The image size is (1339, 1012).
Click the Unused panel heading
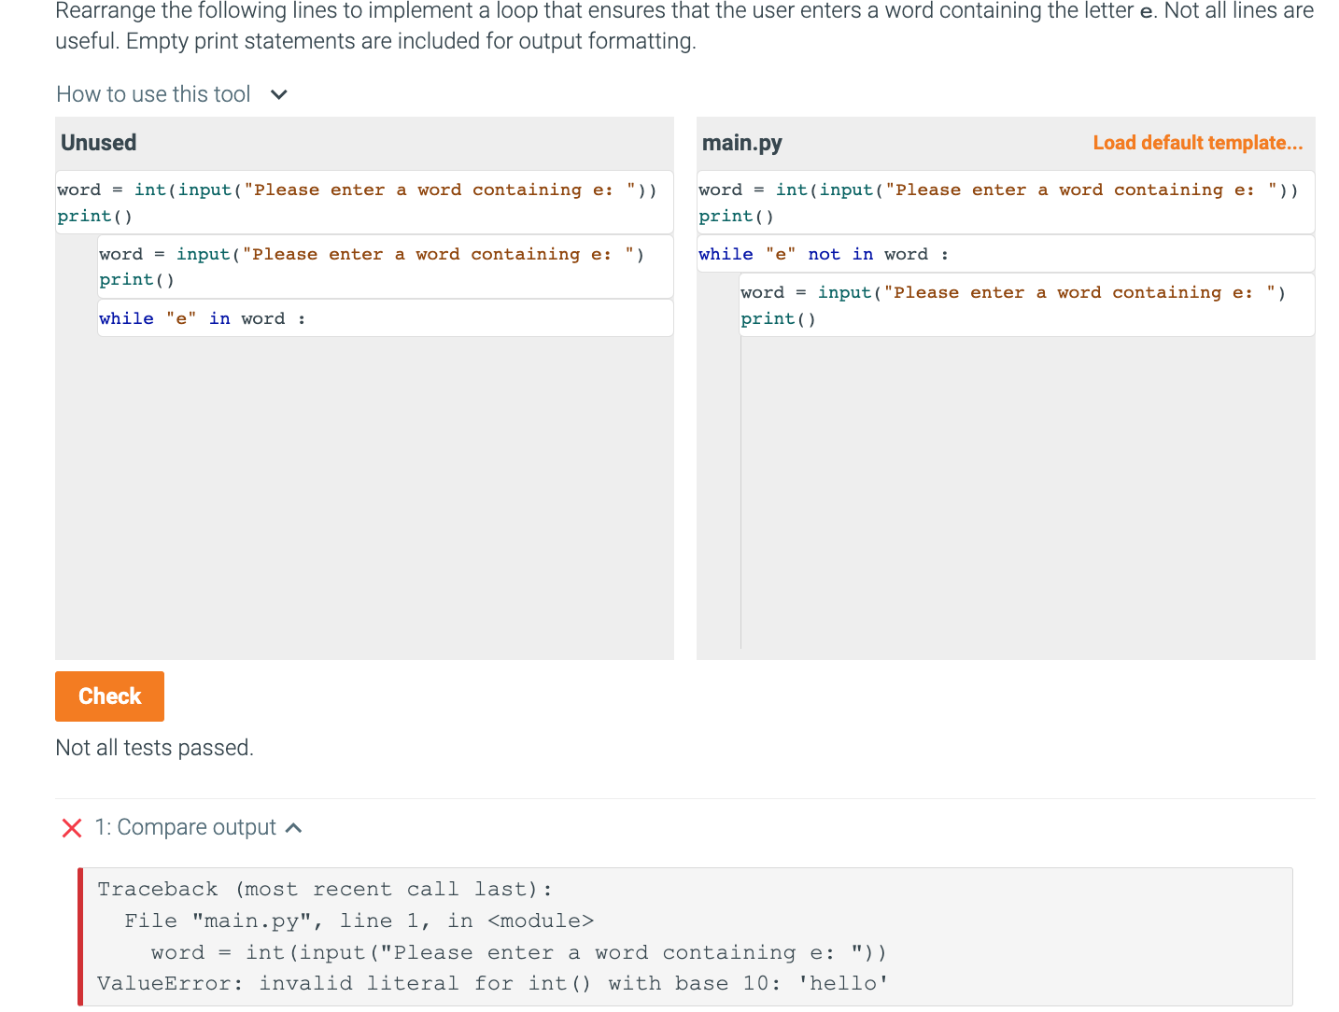tap(99, 143)
